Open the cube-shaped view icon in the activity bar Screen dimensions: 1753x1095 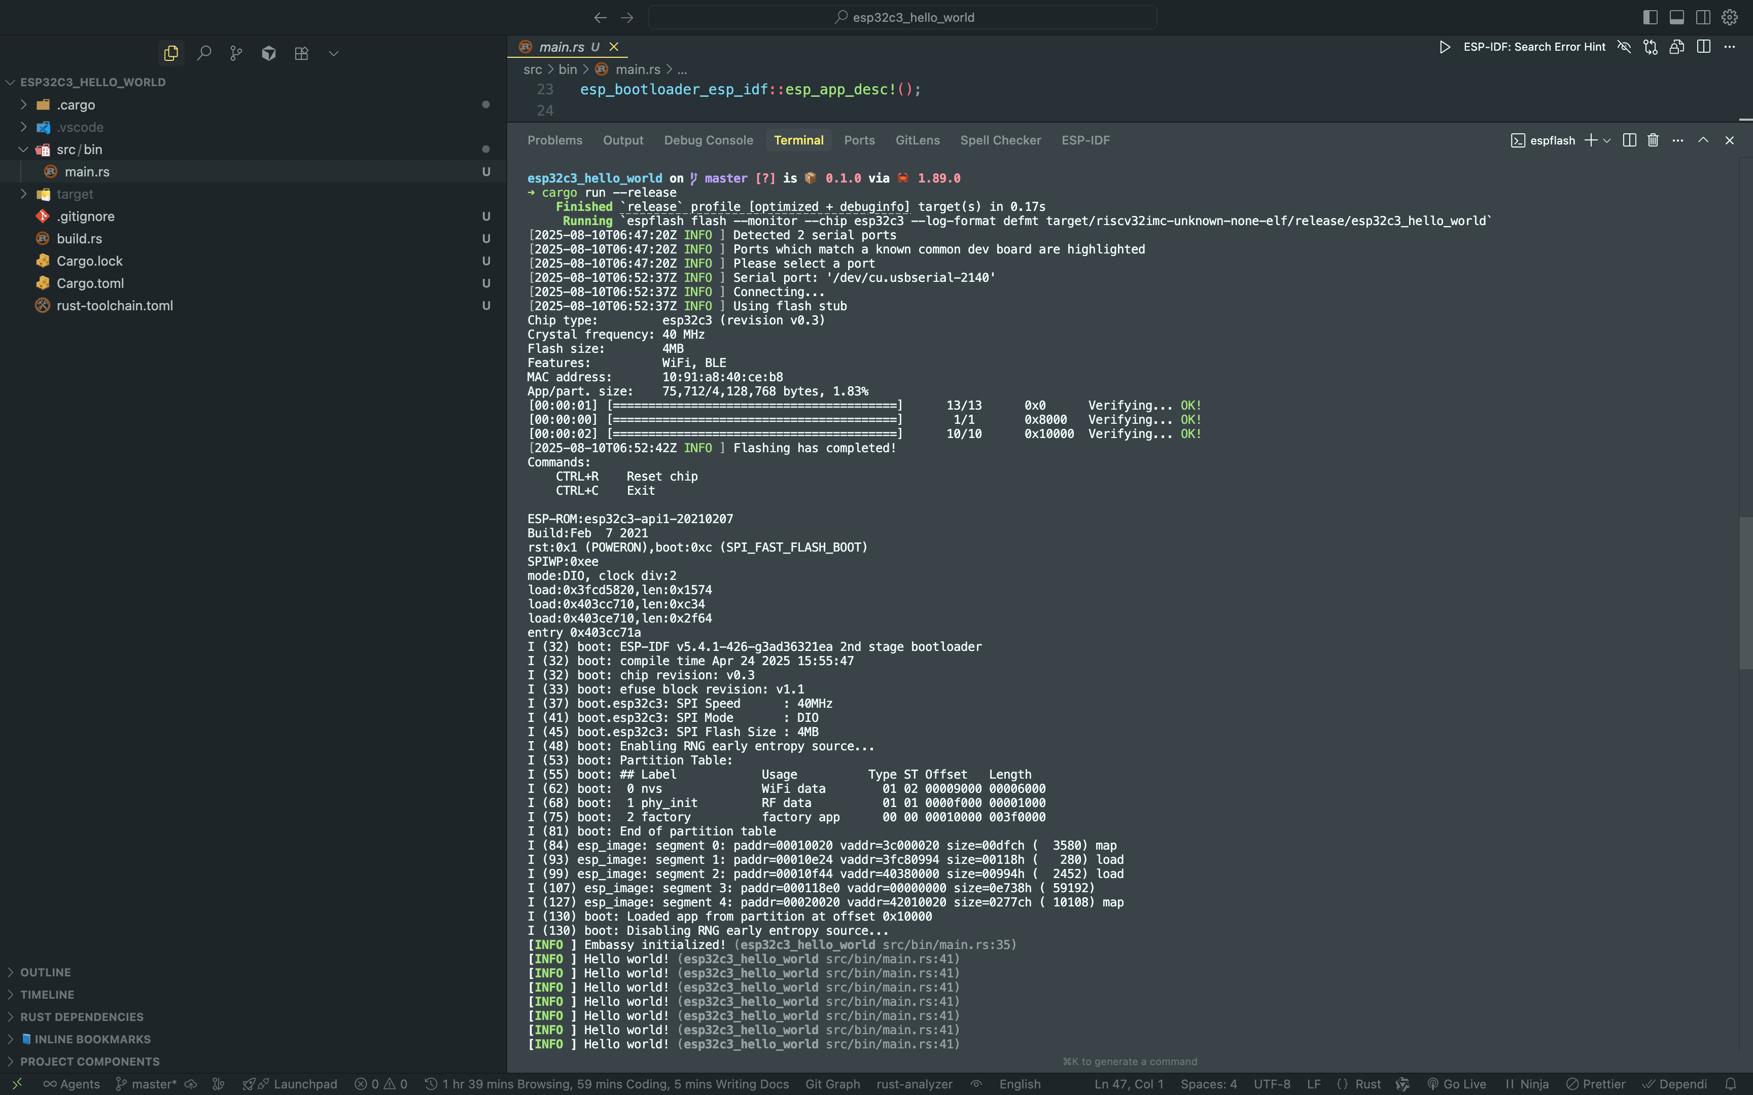tap(269, 53)
